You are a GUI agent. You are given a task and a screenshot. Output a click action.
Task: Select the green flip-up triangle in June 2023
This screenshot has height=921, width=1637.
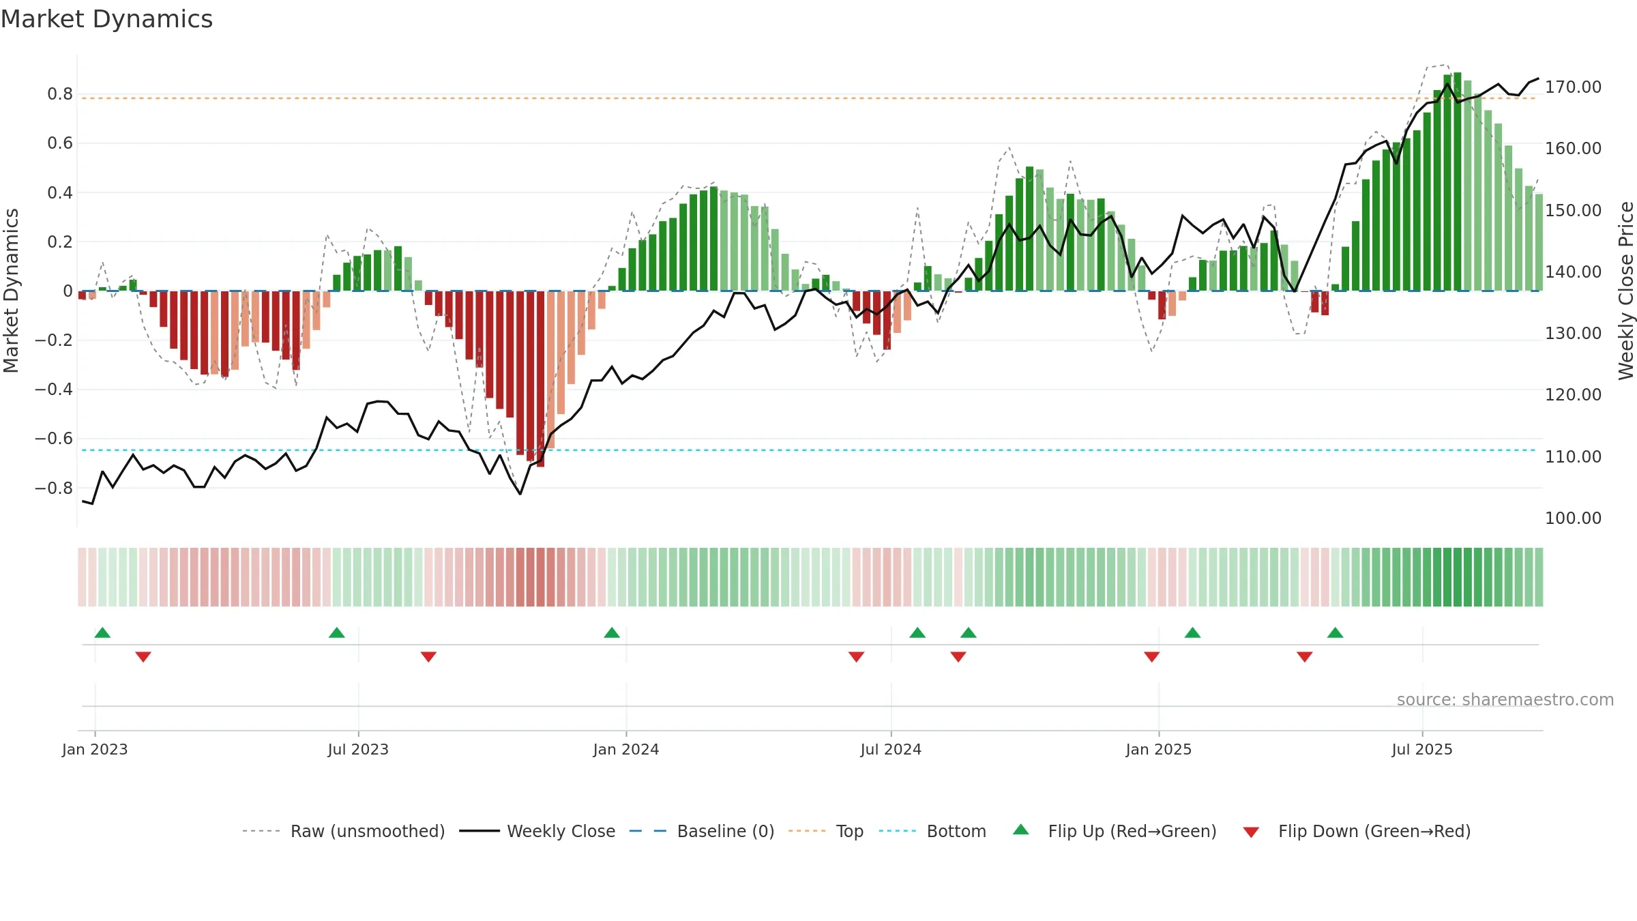click(x=337, y=632)
